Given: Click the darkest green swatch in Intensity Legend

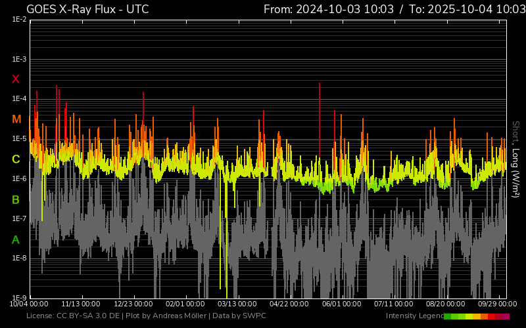Looking at the screenshot, I should 448,316.
